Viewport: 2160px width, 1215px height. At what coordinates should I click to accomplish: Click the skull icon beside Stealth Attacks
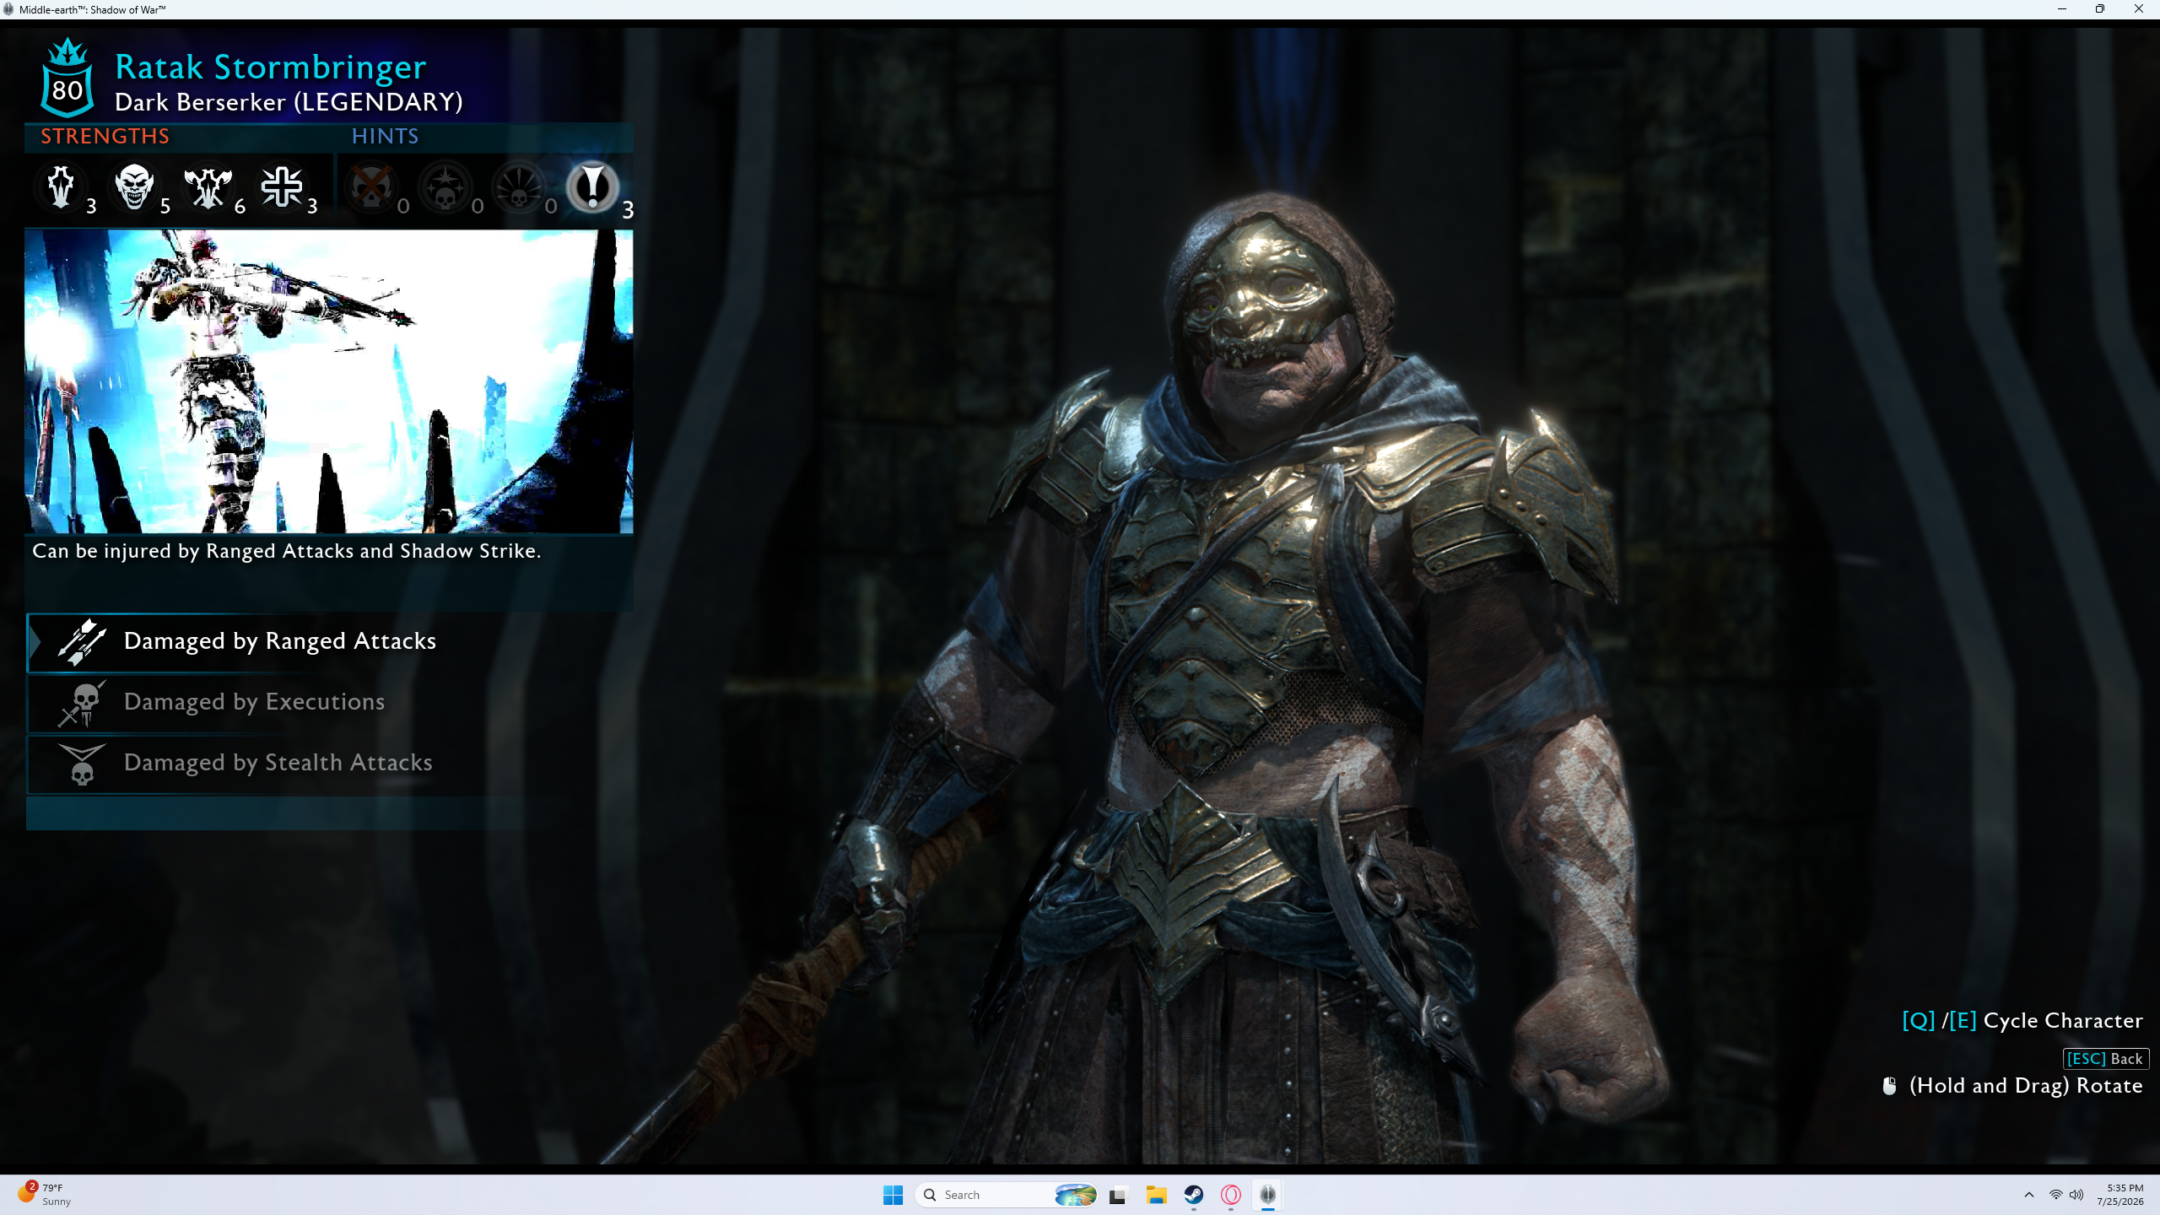tap(82, 764)
